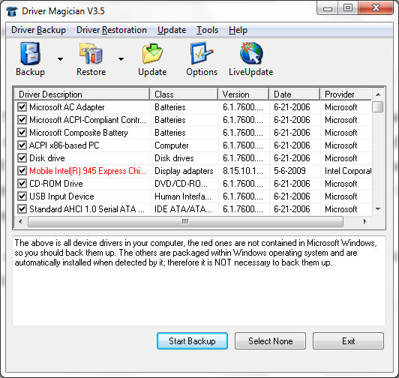Screen dimensions: 399x378
Task: Click the Computer class cell
Action: coord(172,145)
